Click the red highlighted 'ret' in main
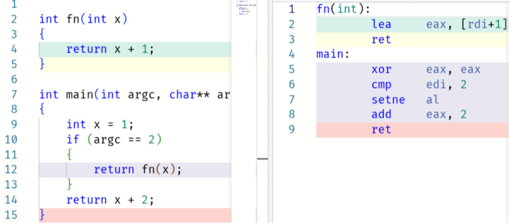This screenshot has height=223, width=510. click(x=381, y=129)
